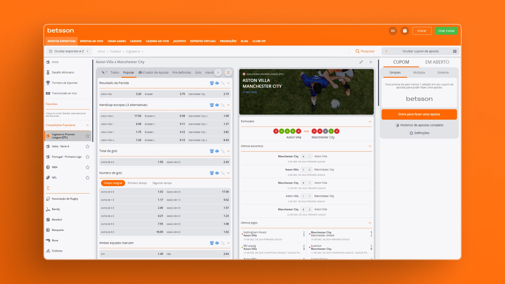Collapse the Formulario panel

[370, 121]
